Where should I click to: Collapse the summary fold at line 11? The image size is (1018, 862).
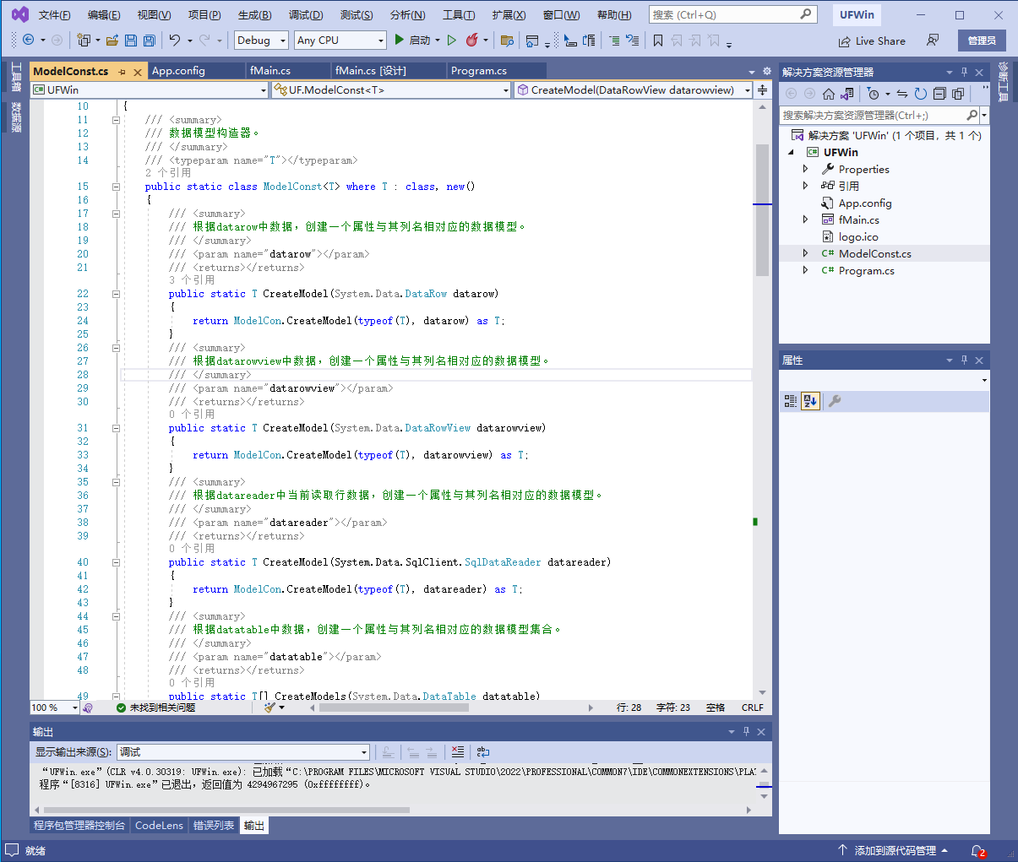coord(116,120)
